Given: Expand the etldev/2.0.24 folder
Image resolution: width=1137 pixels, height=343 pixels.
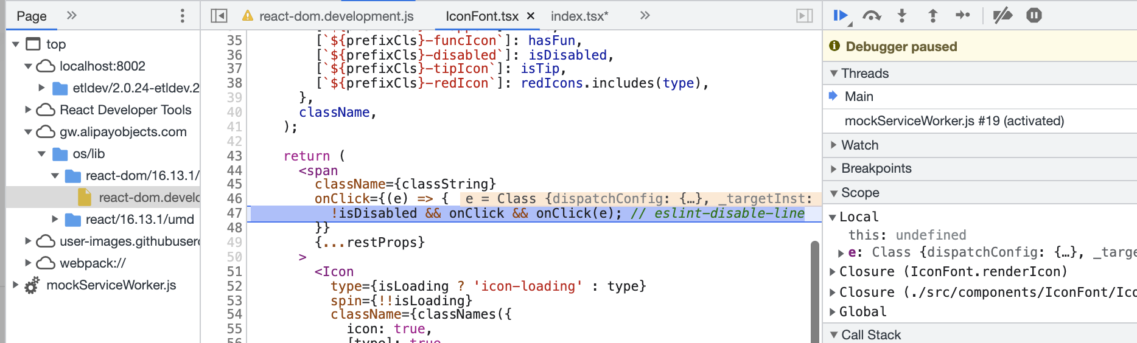Looking at the screenshot, I should 41,88.
